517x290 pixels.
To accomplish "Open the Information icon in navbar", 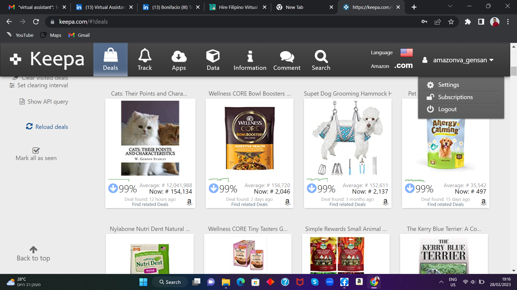I will click(x=250, y=56).
